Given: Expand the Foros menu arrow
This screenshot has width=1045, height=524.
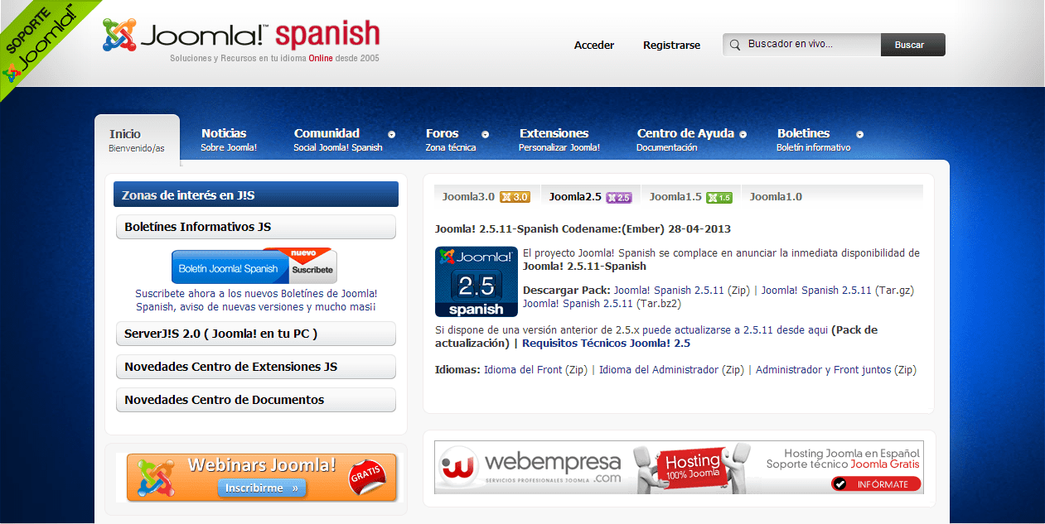Looking at the screenshot, I should click(x=486, y=134).
